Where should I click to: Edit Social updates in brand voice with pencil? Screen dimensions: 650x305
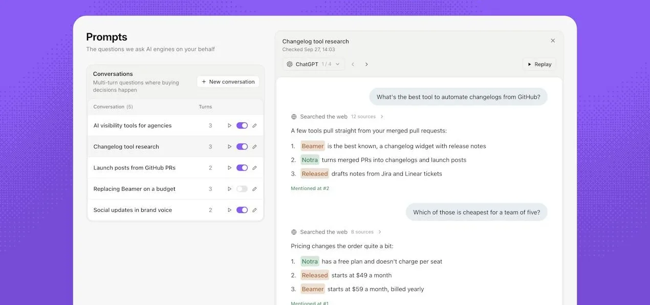coord(254,210)
